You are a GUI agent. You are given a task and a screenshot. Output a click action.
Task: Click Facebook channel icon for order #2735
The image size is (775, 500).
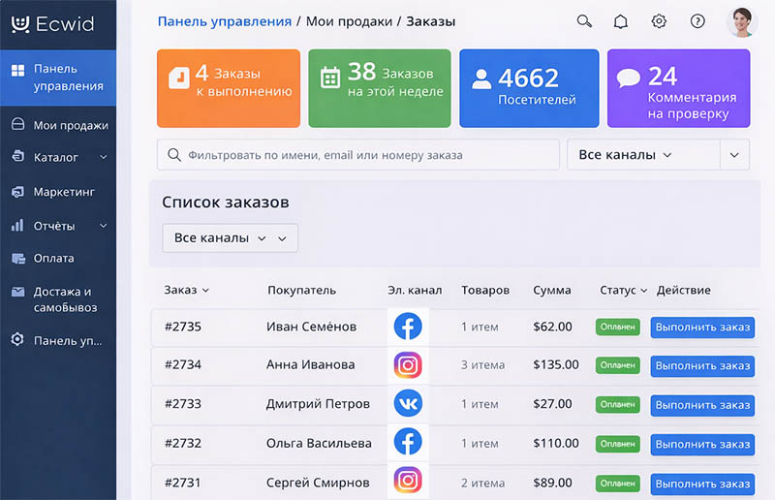408,327
